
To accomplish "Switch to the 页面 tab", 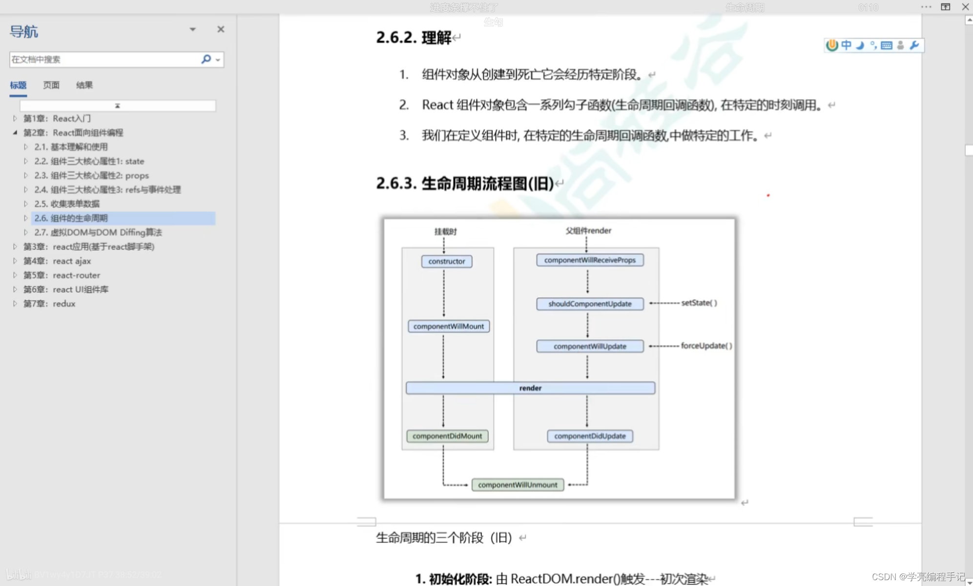I will (x=51, y=85).
